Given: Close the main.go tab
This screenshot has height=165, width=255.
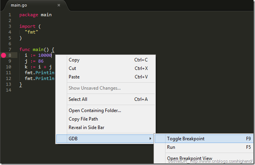Looking at the screenshot, I should coord(59,5).
